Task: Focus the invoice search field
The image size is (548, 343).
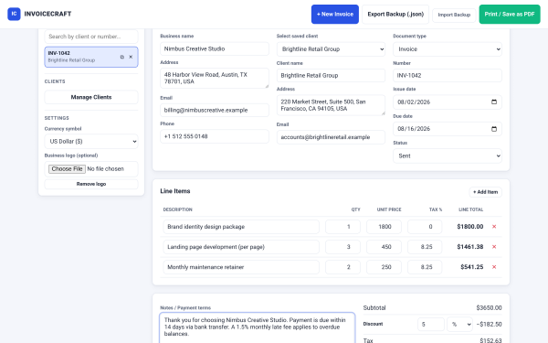Action: pyautogui.click(x=91, y=37)
